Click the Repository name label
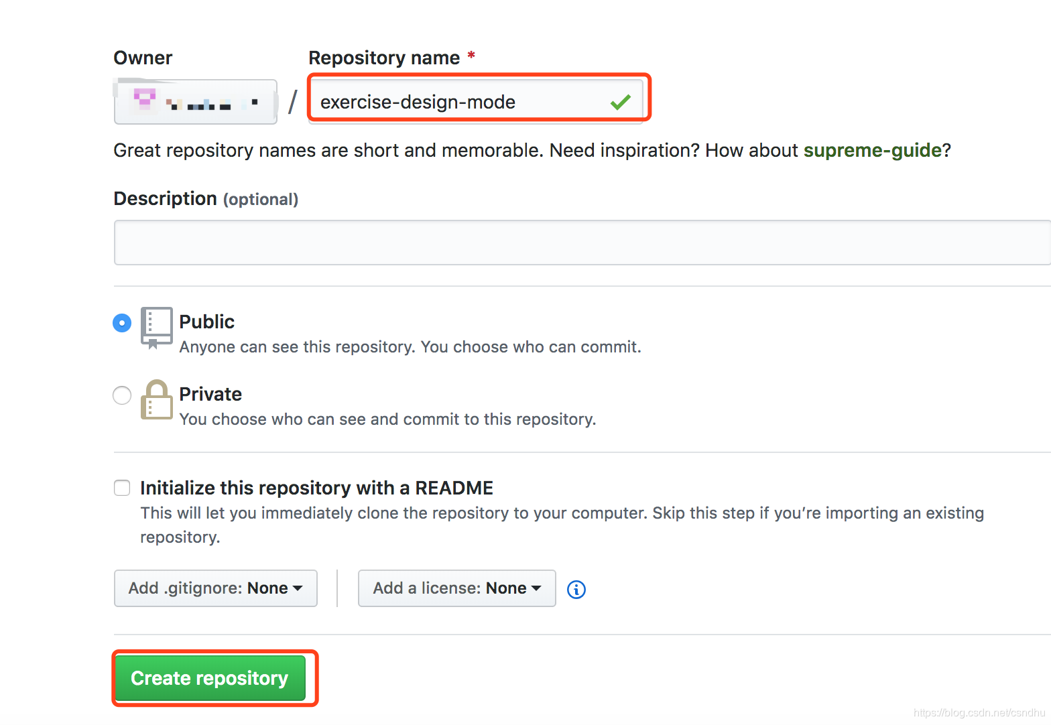 tap(384, 58)
